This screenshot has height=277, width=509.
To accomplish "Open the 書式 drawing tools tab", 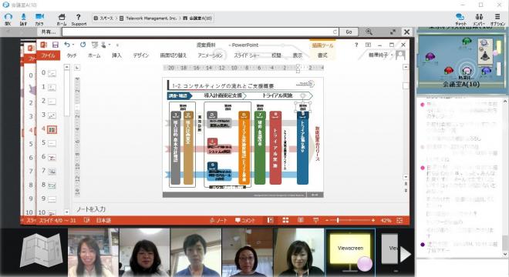I will pyautogui.click(x=322, y=55).
